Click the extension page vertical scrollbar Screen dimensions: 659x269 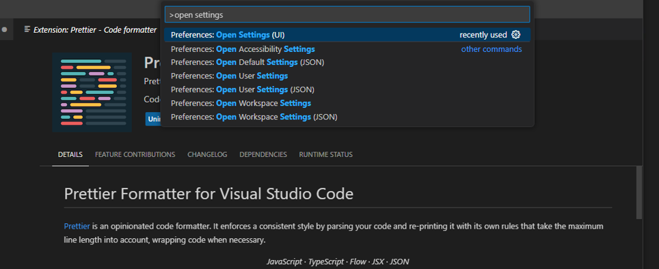coord(638,193)
